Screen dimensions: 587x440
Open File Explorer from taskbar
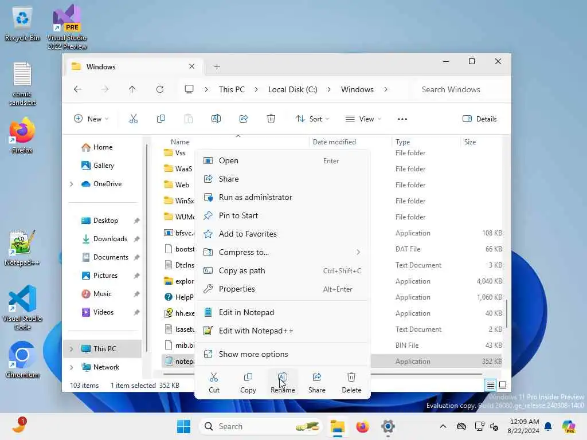(x=337, y=426)
